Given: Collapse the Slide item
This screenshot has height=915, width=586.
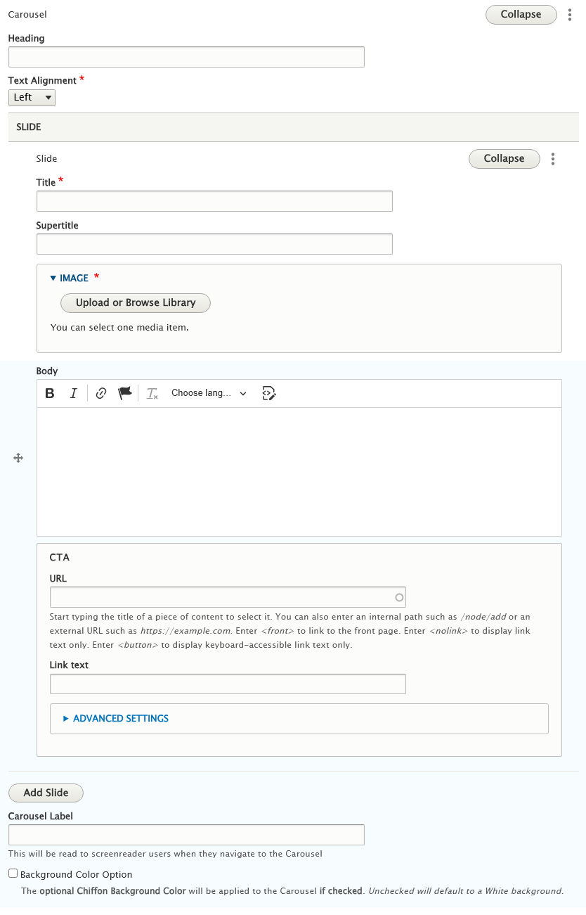Looking at the screenshot, I should (504, 159).
